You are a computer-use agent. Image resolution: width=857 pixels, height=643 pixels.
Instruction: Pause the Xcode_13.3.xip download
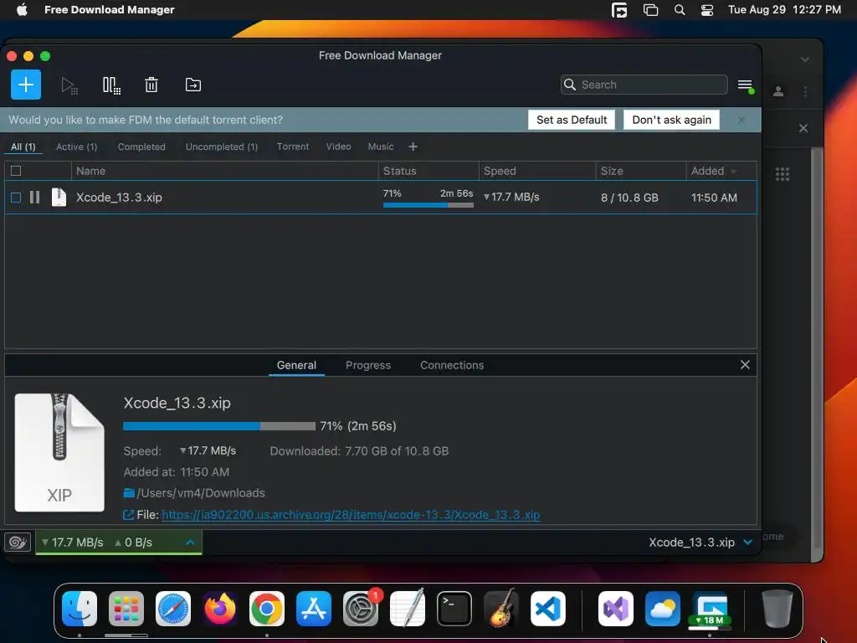pos(34,198)
